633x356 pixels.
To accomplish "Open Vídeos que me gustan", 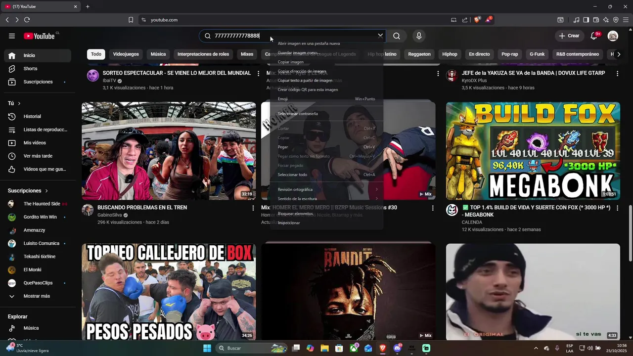I will [38, 169].
